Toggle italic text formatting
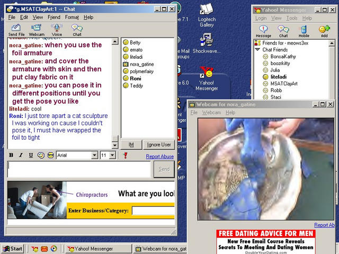The width and height of the screenshot is (339, 254). [21, 155]
